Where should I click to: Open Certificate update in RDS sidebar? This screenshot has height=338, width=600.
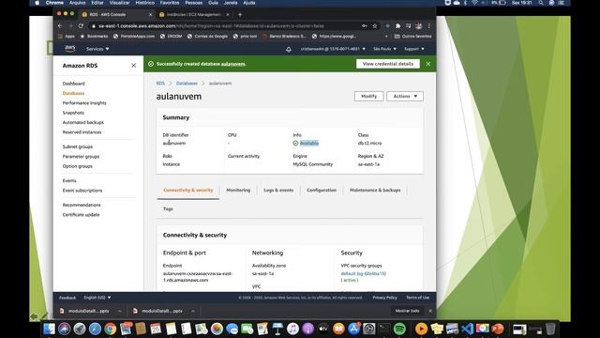[x=81, y=215]
